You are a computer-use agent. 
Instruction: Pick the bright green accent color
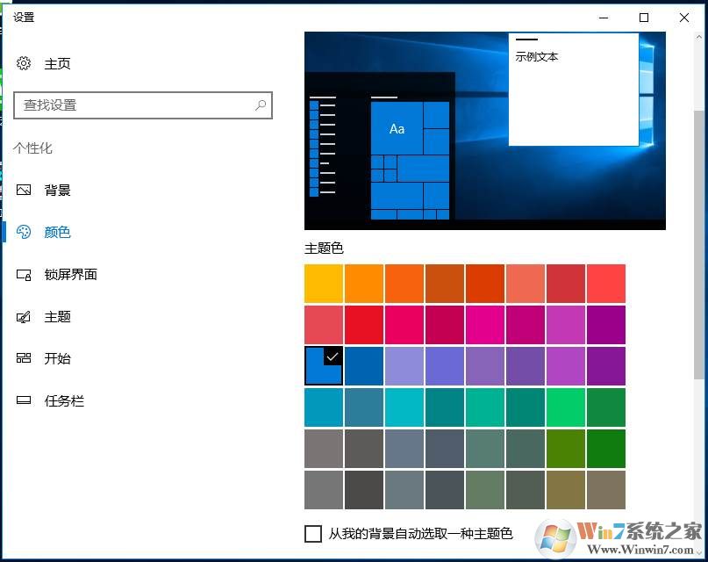(565, 407)
